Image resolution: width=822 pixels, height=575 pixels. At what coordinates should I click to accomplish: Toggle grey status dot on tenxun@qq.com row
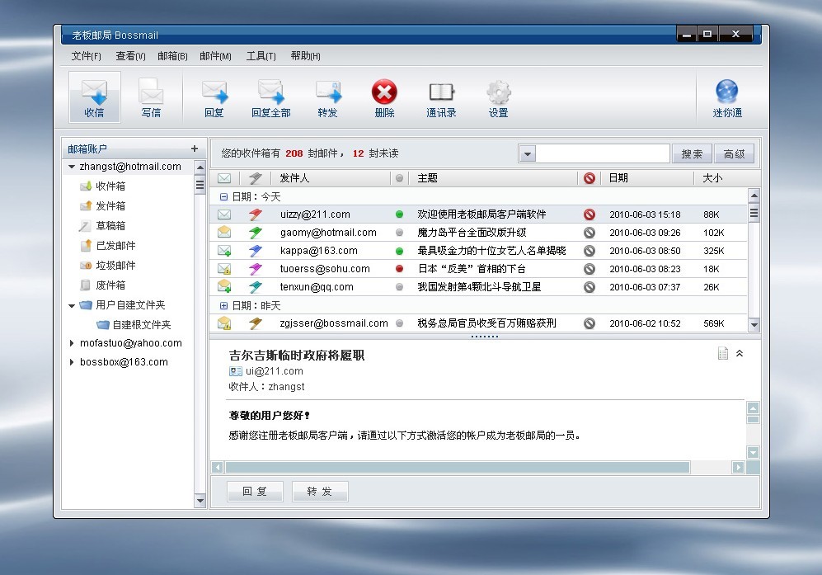click(x=400, y=287)
